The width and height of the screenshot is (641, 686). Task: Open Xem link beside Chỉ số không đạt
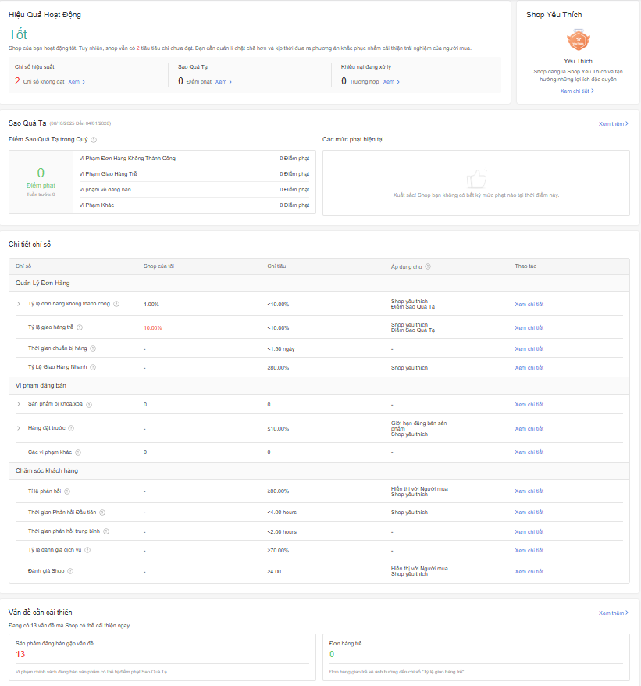point(77,81)
